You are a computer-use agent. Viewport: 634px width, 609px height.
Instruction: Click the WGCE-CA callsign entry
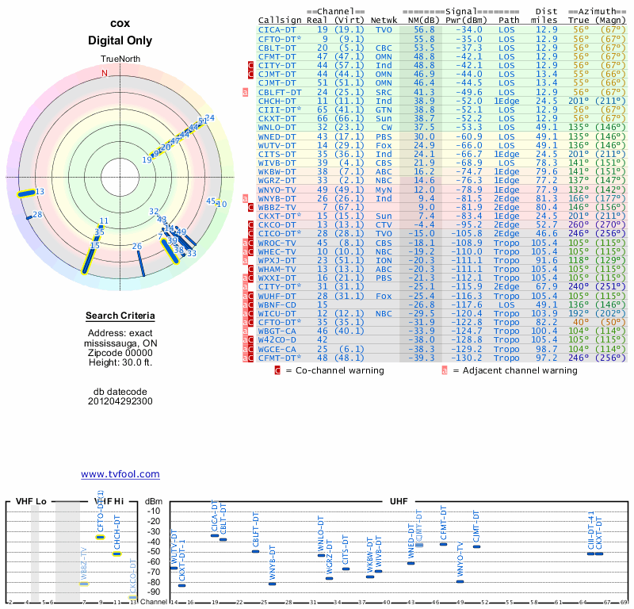pyautogui.click(x=279, y=348)
